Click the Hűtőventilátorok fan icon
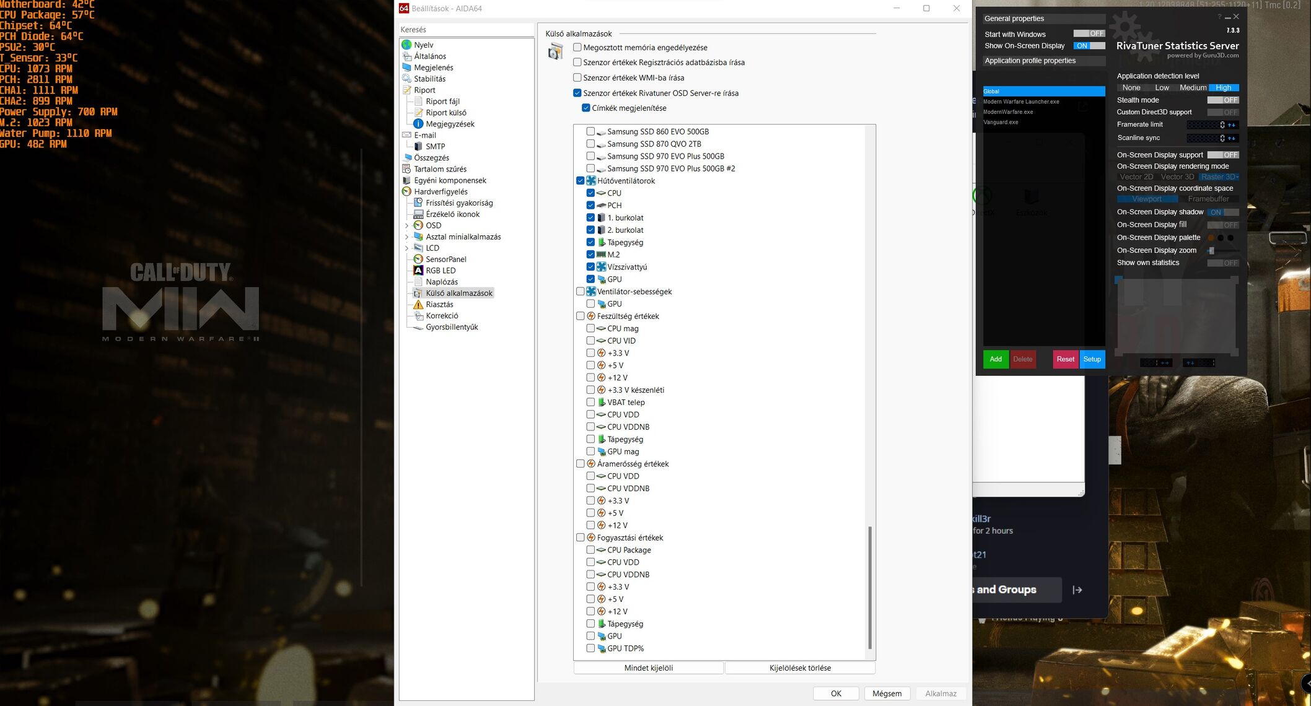 pos(591,181)
